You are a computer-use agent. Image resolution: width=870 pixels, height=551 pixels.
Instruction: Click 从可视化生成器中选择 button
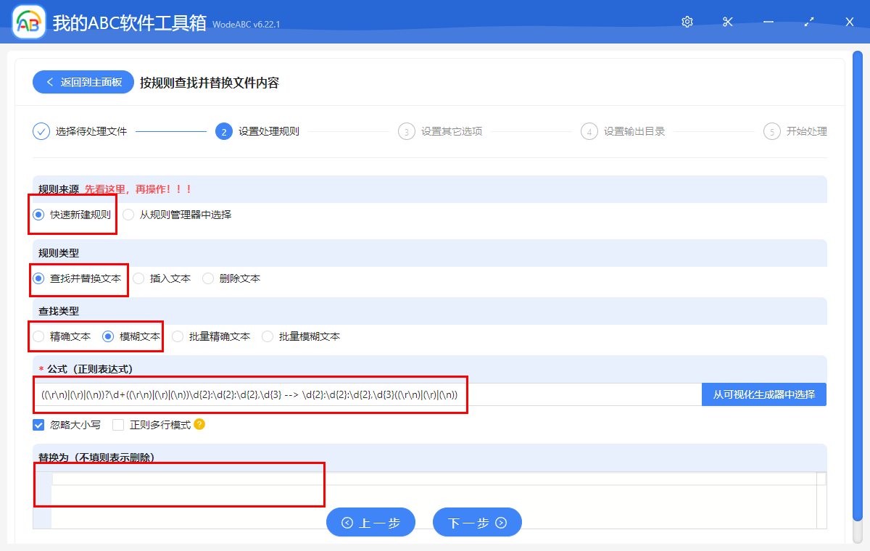tap(764, 394)
